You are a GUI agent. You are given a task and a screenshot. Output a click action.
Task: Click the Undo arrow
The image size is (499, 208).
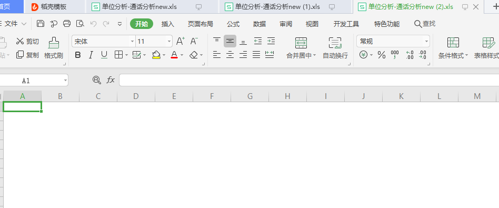point(93,24)
